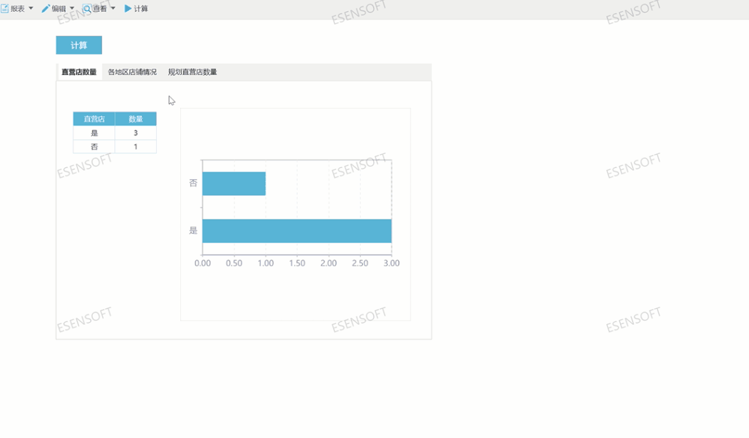
Task: Open the 规划直营店数量 tab
Action: click(x=192, y=72)
